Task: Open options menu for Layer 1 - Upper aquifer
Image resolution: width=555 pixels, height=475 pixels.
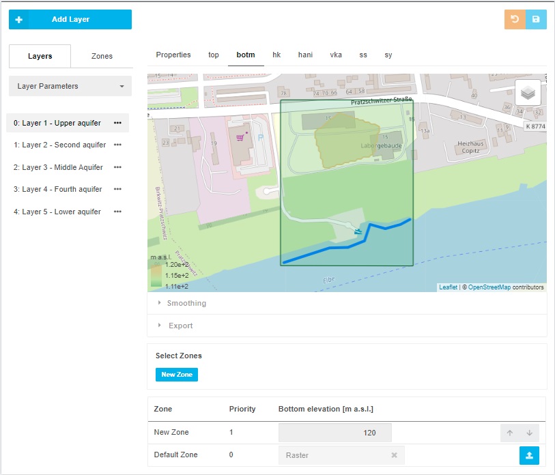Action: point(117,123)
